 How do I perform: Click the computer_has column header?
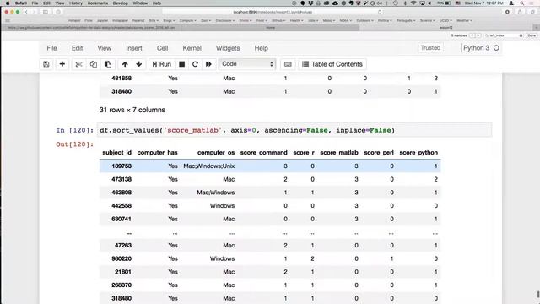pos(158,152)
